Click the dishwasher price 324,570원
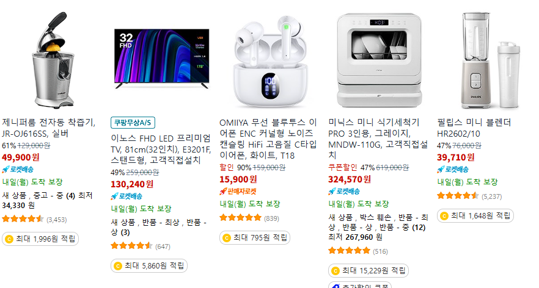The height and width of the screenshot is (288, 539). (x=350, y=179)
